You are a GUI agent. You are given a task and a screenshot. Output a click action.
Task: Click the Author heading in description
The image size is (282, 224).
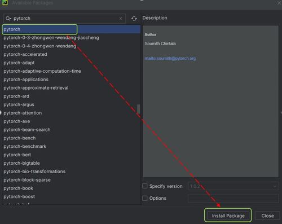pyautogui.click(x=151, y=34)
